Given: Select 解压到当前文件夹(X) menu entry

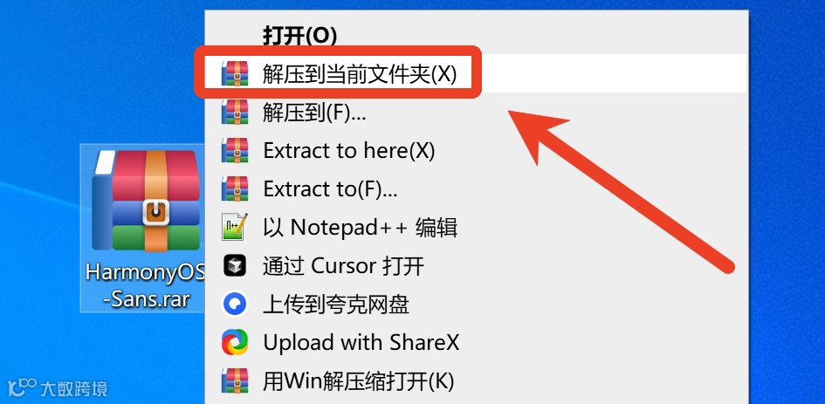Looking at the screenshot, I should tap(476, 73).
